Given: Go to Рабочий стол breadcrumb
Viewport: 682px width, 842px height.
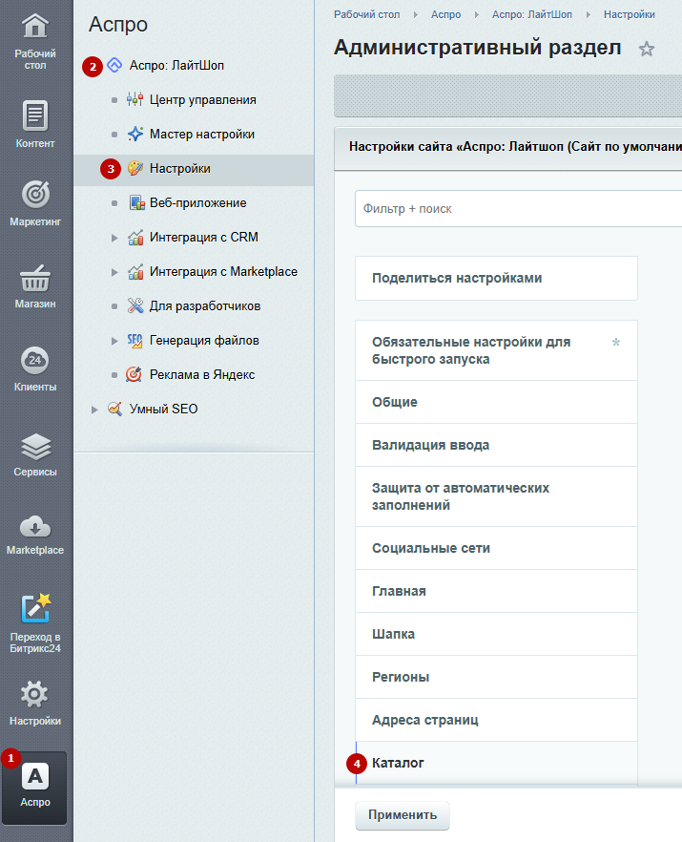Looking at the screenshot, I should pyautogui.click(x=367, y=14).
